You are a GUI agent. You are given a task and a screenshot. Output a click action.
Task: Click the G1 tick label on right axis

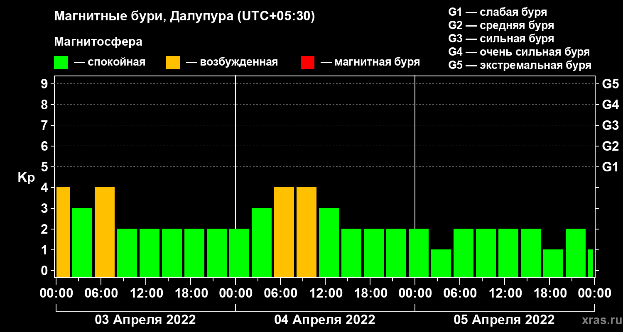pos(611,167)
